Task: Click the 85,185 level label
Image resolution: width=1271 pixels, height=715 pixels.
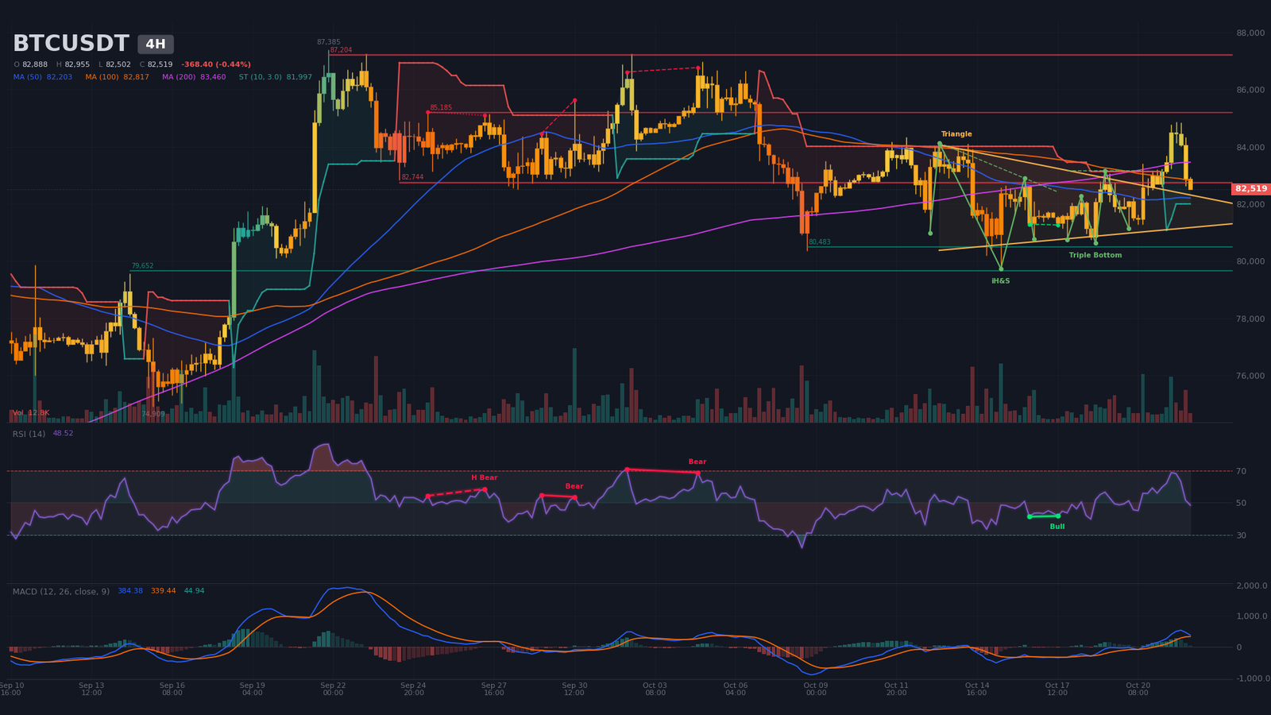Action: [x=441, y=107]
